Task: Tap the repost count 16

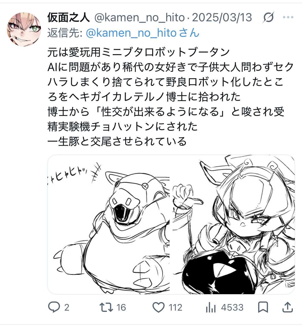Action: [x=121, y=307]
